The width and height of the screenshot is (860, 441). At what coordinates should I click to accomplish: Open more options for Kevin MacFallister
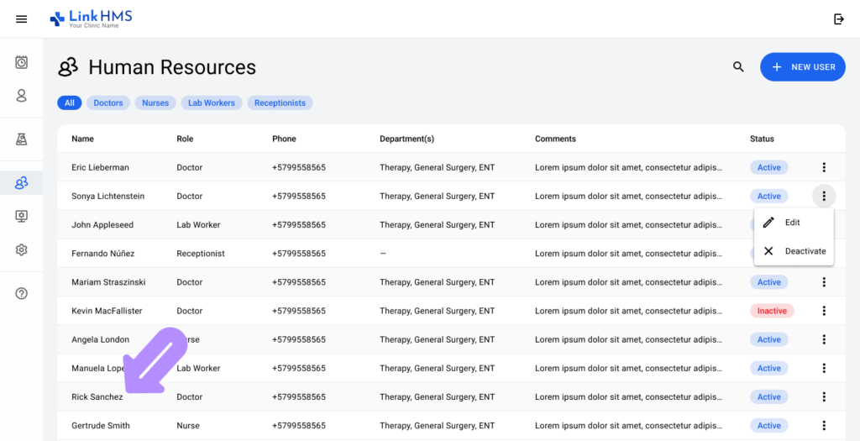[824, 311]
